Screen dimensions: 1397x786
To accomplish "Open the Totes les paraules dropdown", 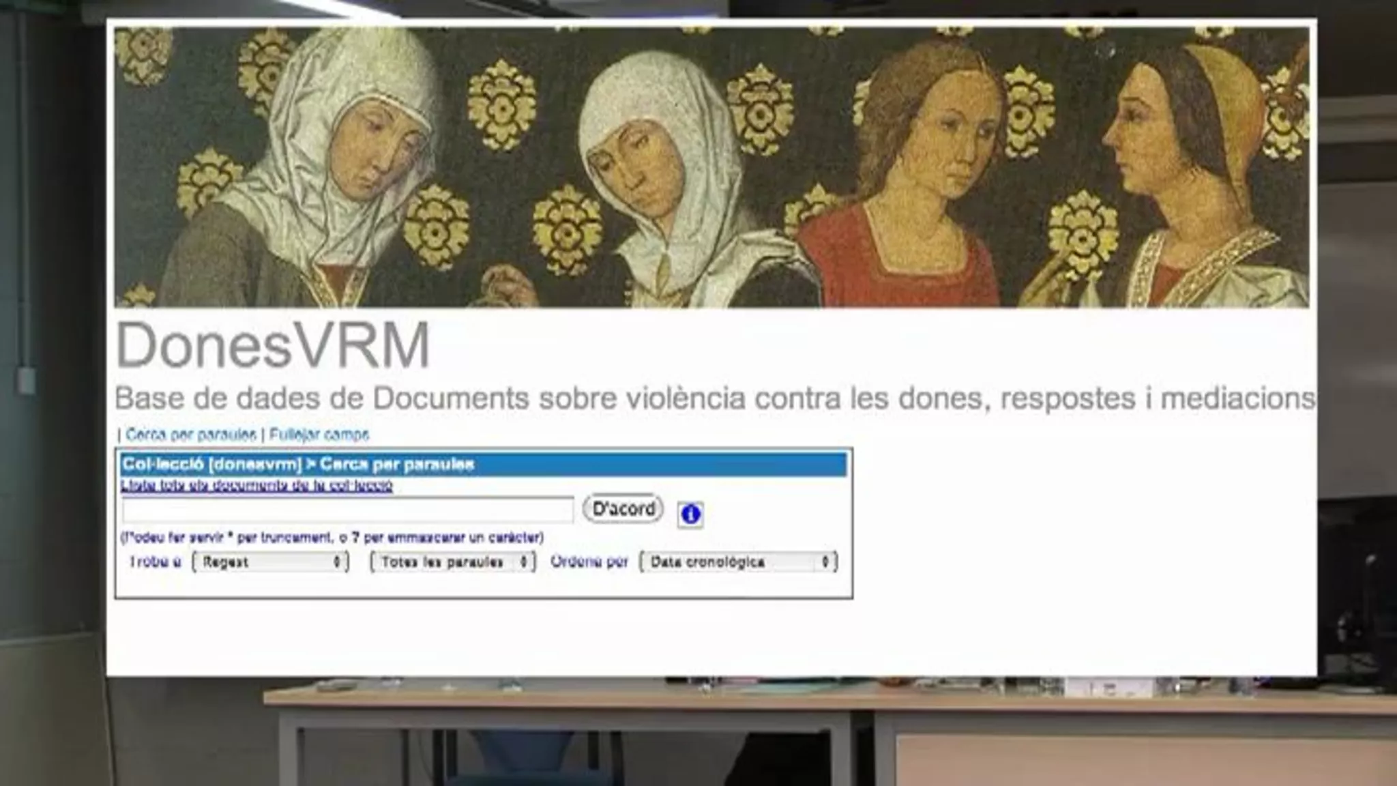I will pos(453,562).
